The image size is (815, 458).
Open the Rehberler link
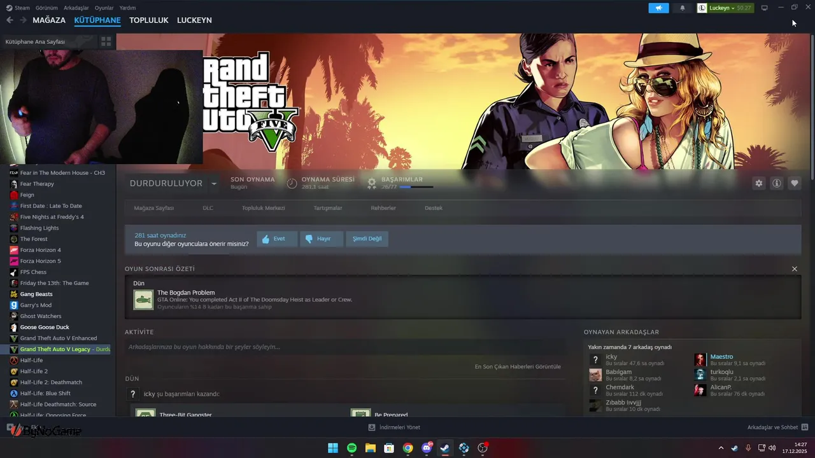383,208
